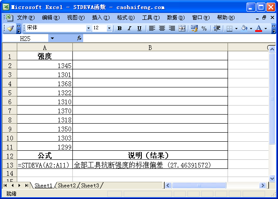This screenshot has width=278, height=199.
Task: Click the Insert Function fx button
Action: (79, 38)
